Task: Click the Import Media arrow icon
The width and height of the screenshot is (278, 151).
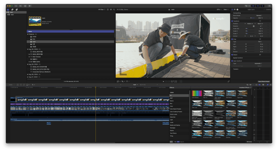Action: 16,6
